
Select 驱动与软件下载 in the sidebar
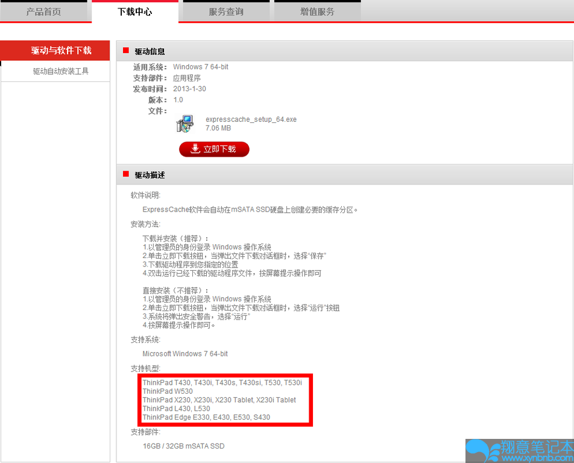(x=55, y=51)
